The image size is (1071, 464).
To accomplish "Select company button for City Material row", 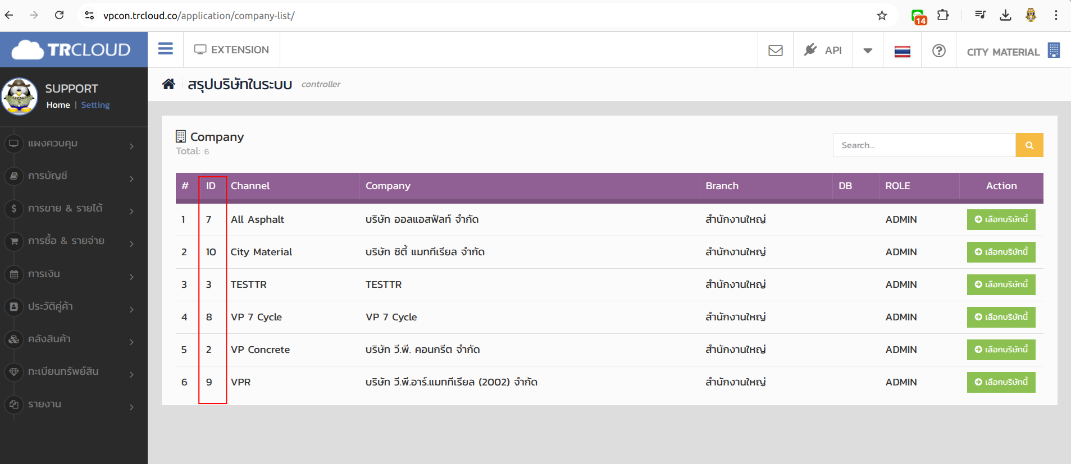I will pos(1001,252).
